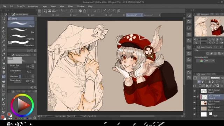Delete sub tool using trash icon
This screenshot has width=224, height=126.
click(x=35, y=51)
